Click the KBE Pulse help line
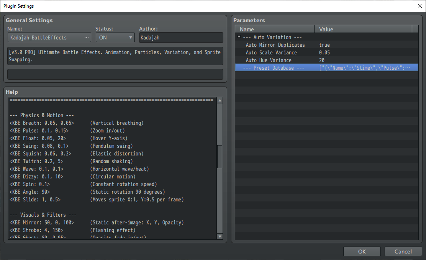This screenshot has height=260, width=426. [67, 131]
